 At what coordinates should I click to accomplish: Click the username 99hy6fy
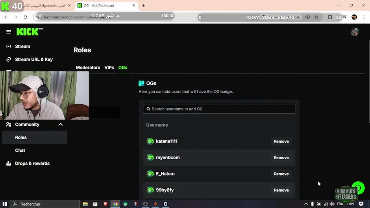pos(165,190)
